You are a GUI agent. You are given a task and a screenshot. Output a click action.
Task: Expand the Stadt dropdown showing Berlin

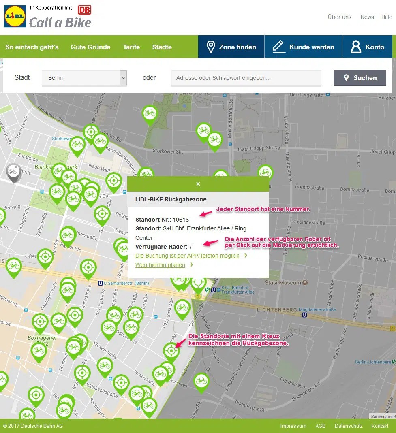point(84,78)
